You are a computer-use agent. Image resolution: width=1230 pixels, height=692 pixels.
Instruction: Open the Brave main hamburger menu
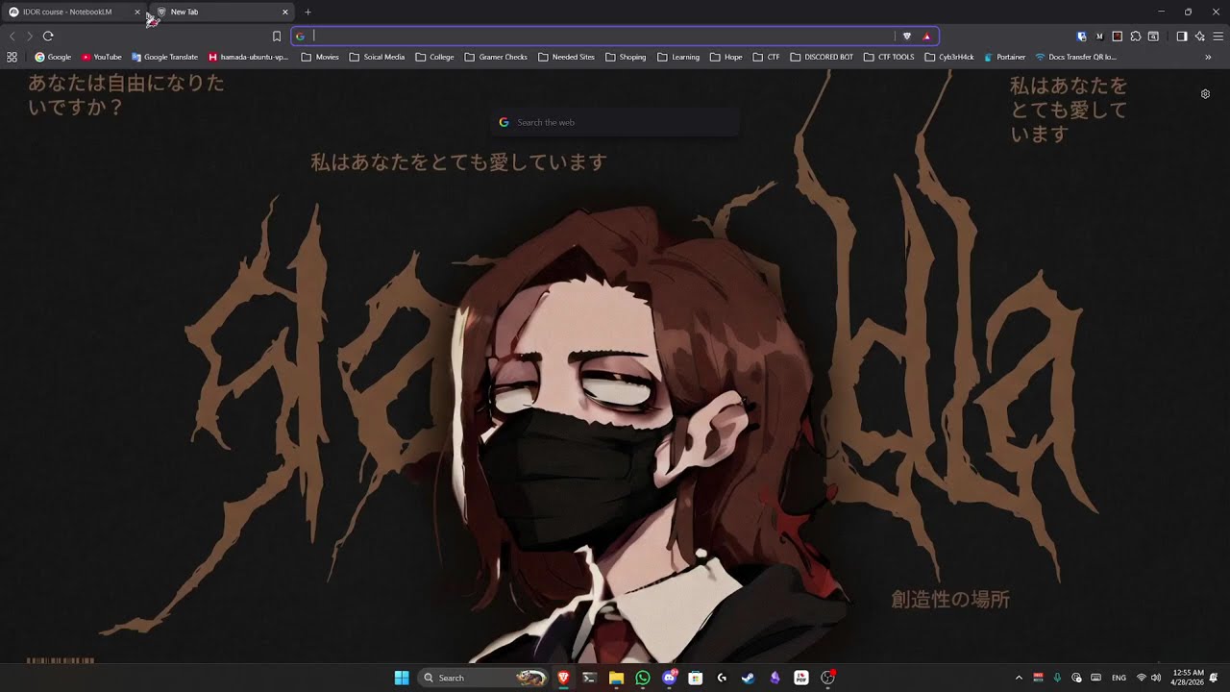point(1218,37)
